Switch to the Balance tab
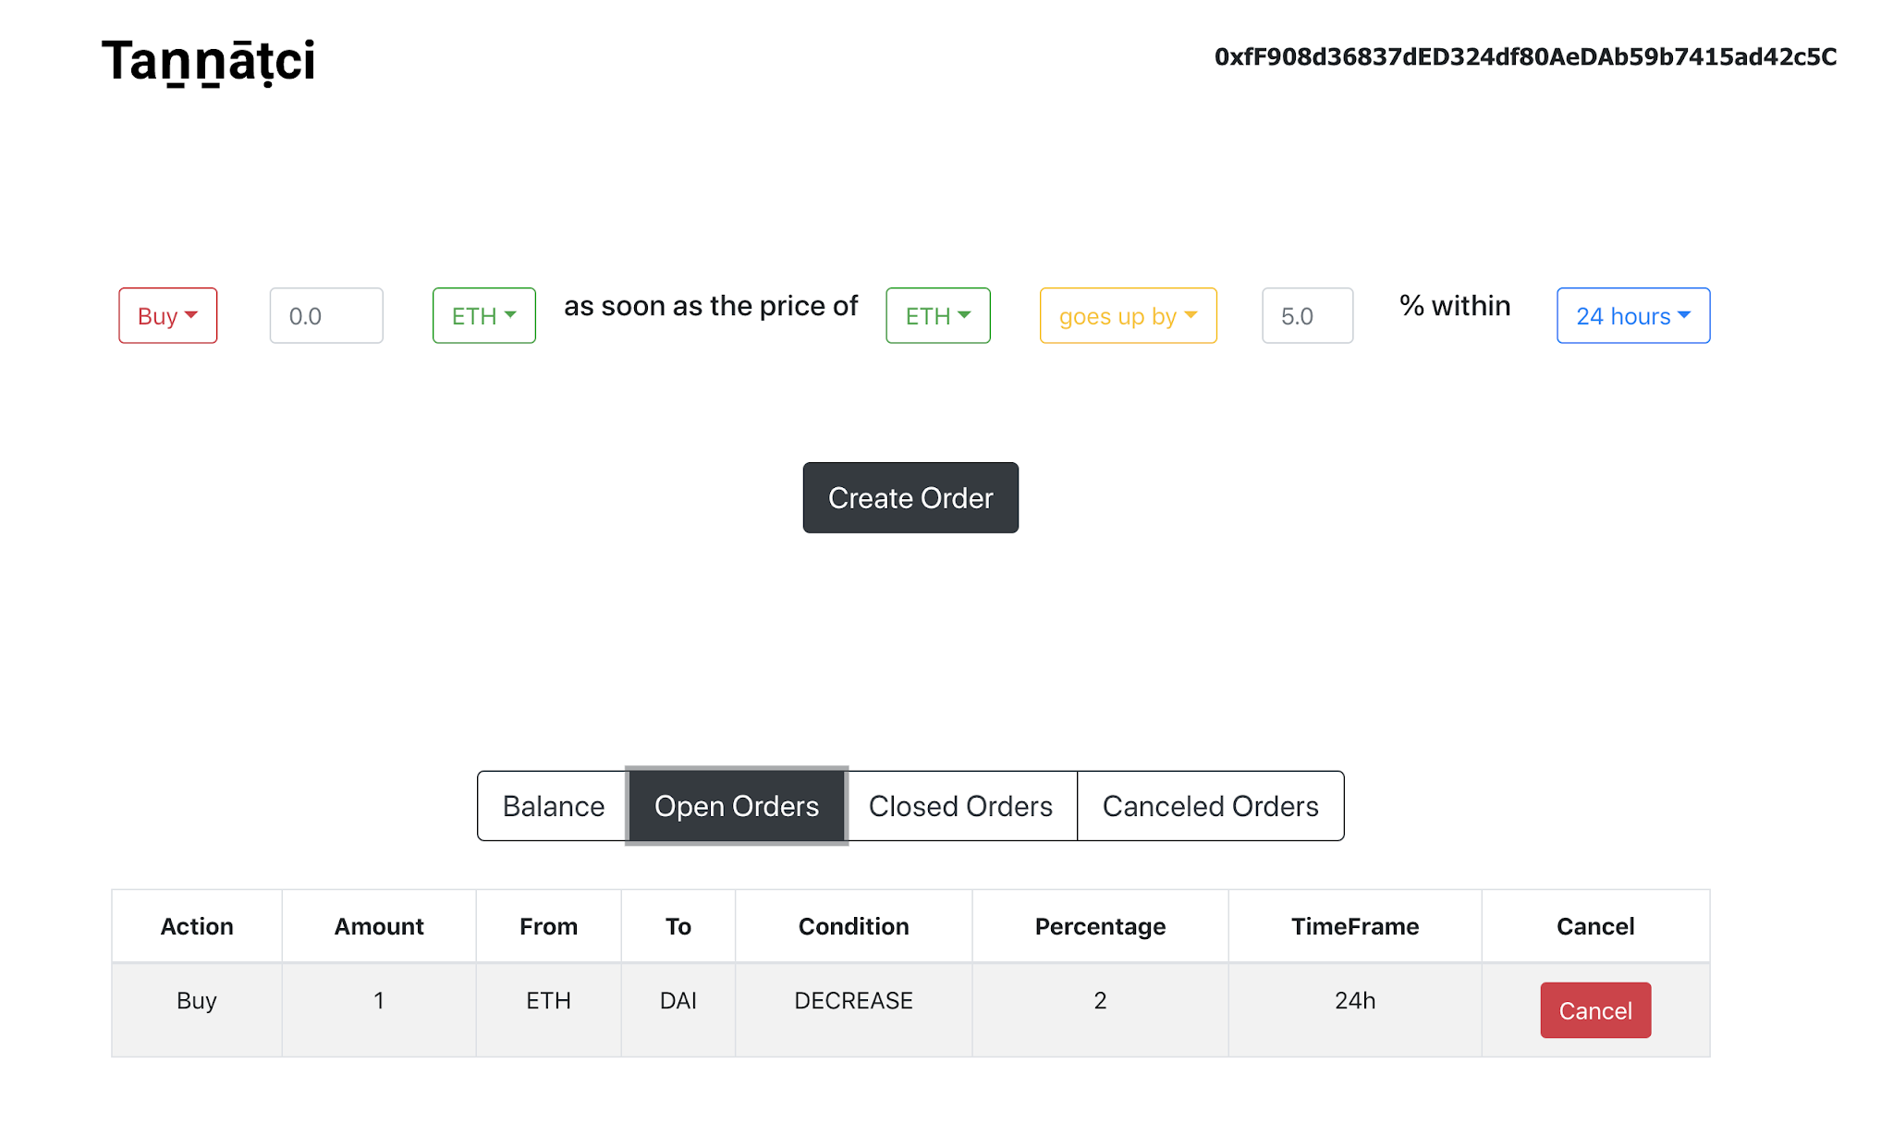 click(553, 806)
